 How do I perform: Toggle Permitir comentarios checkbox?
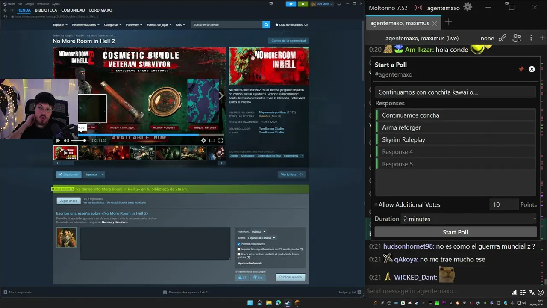tap(239, 244)
